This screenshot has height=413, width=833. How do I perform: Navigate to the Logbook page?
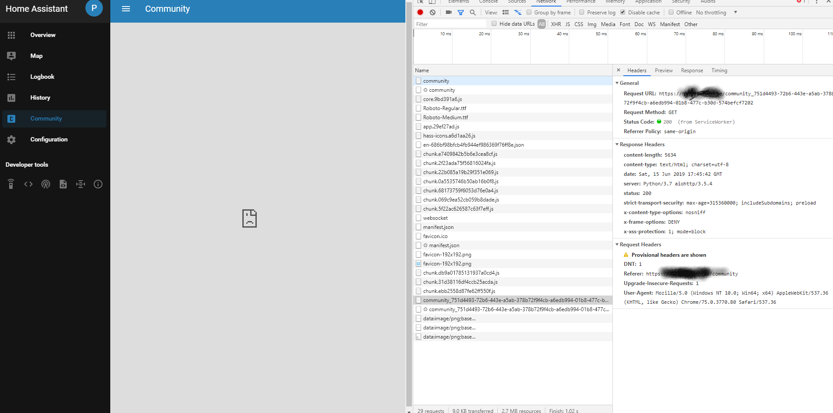[42, 77]
